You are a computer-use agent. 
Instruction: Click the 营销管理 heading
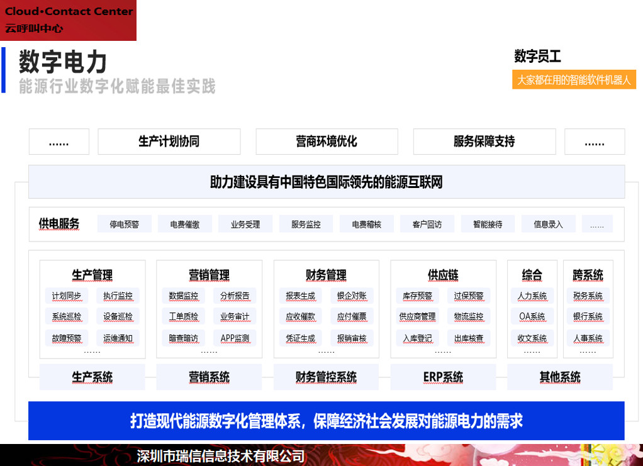[209, 275]
